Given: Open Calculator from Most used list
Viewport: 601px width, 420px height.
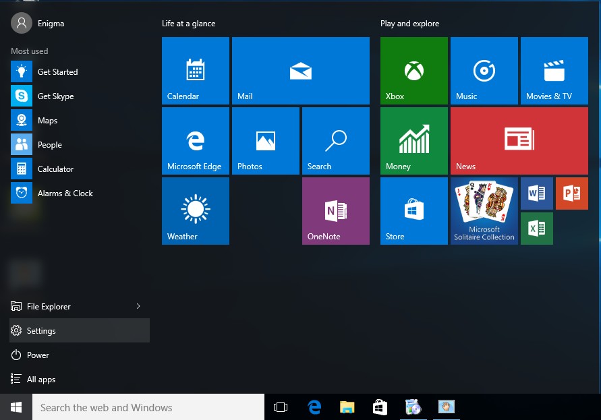Looking at the screenshot, I should 80,169.
